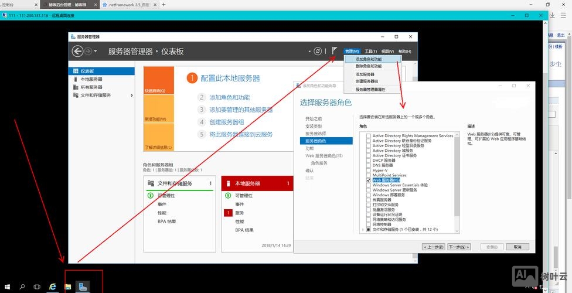This screenshot has height=293, width=572.
Task: Uncheck Web 服务器(IIS) role
Action: (369, 180)
